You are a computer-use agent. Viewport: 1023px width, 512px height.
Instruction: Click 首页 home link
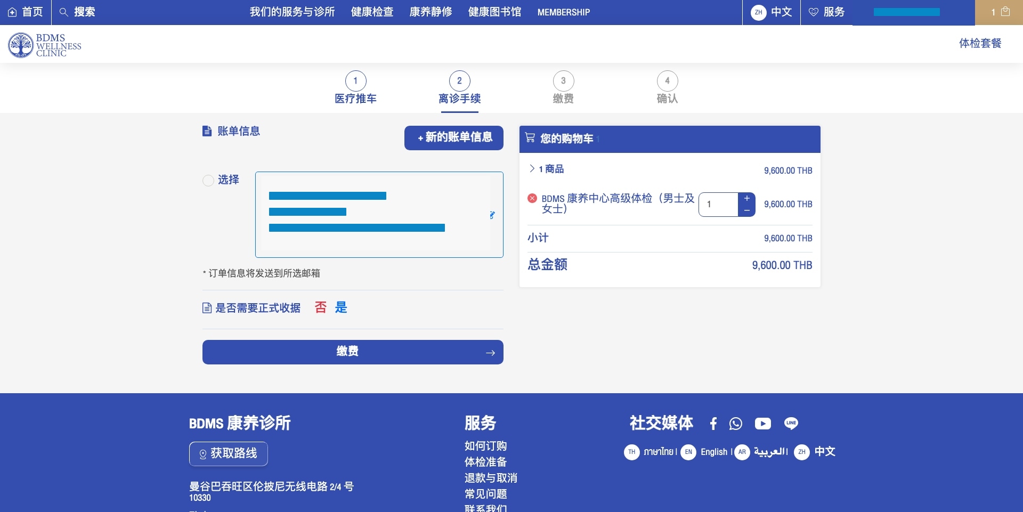26,12
